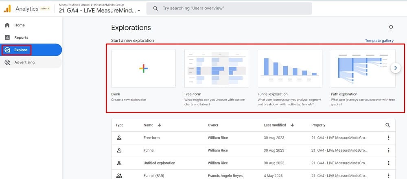Click the search box "Users overview"
The width and height of the screenshot is (407, 179).
[232, 8]
